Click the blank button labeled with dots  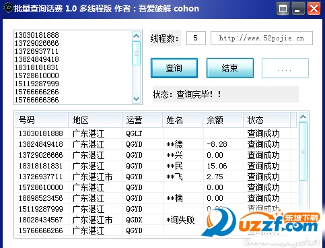click(x=285, y=68)
